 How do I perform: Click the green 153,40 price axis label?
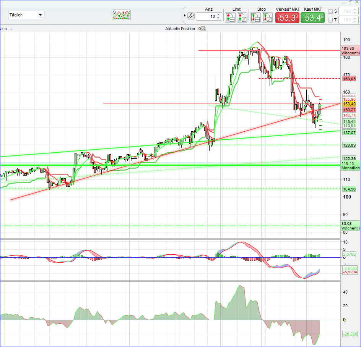(x=348, y=103)
